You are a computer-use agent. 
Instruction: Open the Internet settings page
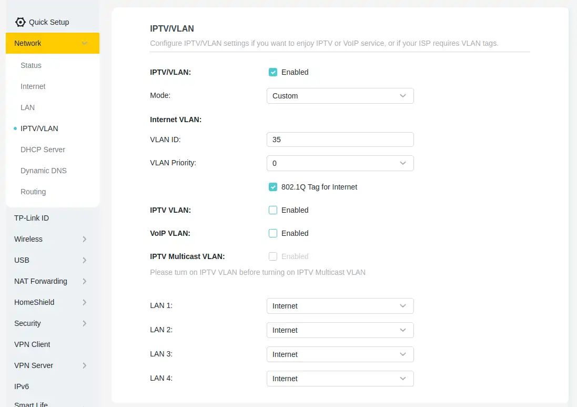(33, 86)
